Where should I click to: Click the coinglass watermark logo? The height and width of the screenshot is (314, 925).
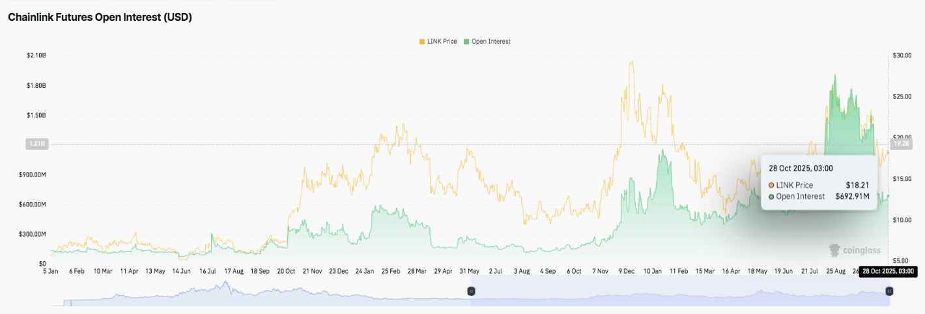854,250
